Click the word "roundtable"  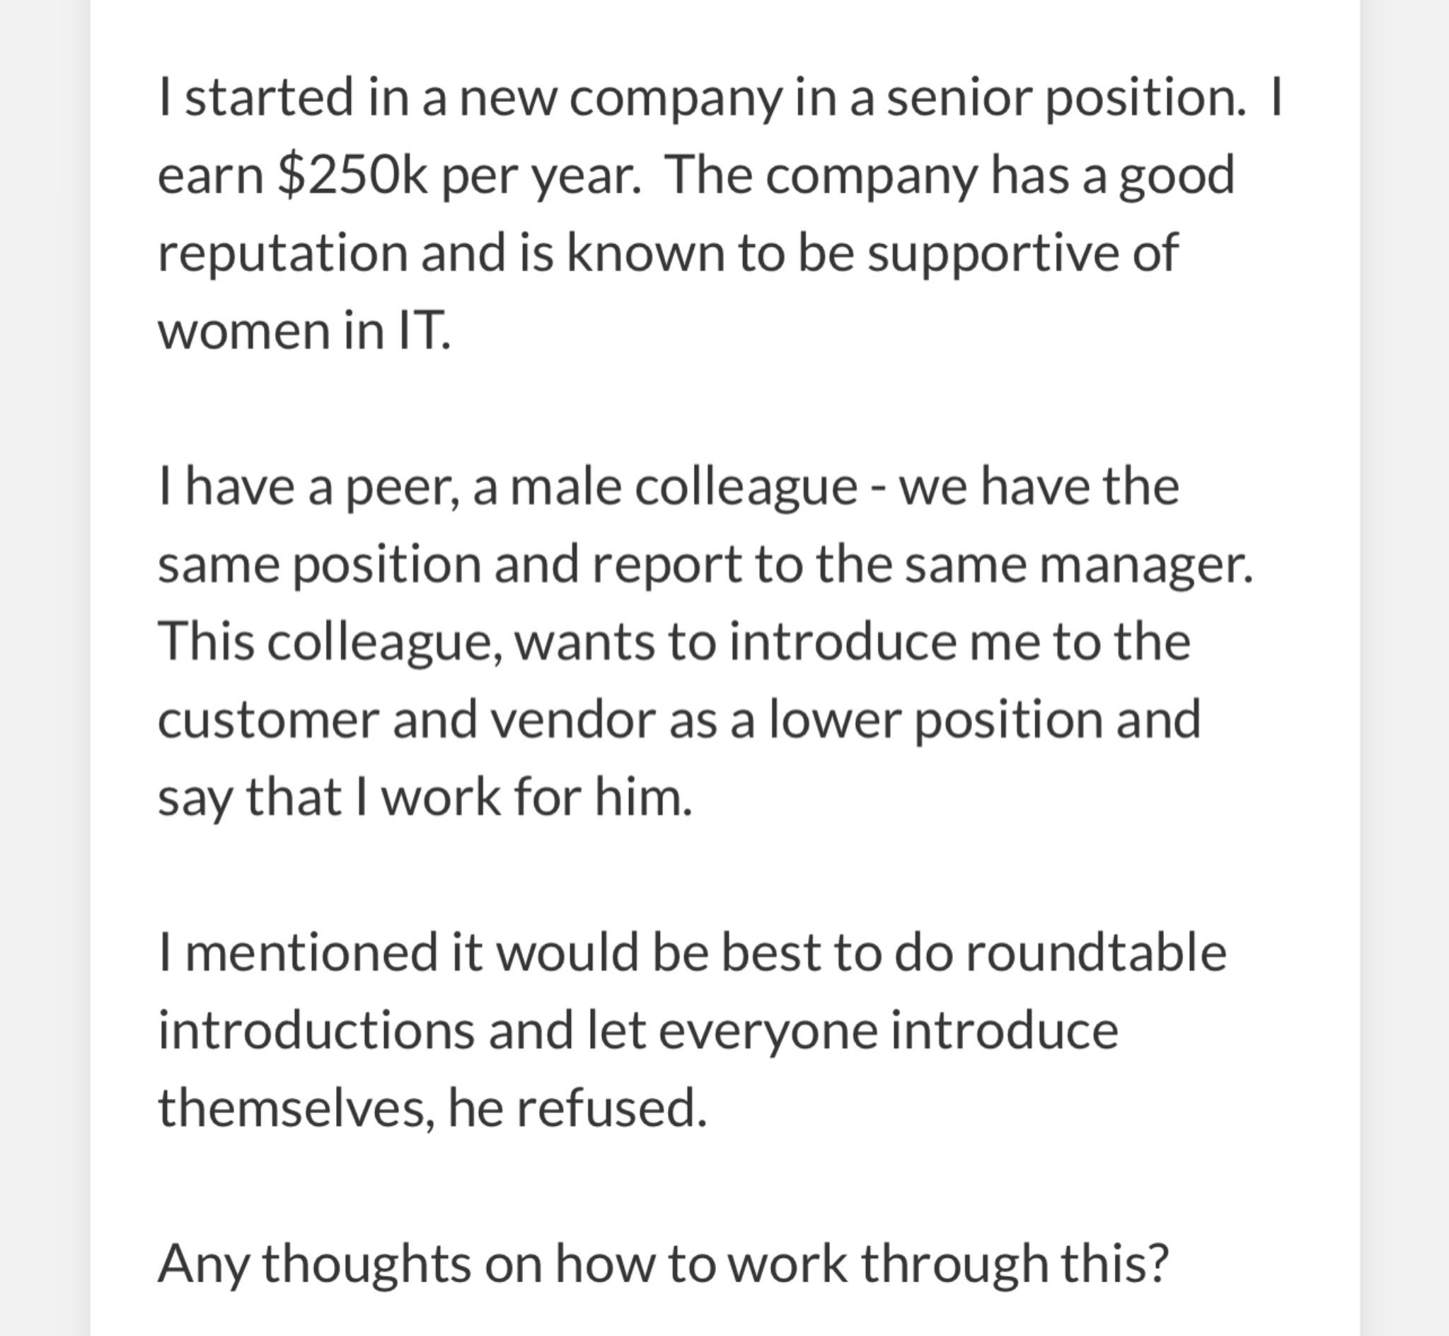pyautogui.click(x=1097, y=952)
